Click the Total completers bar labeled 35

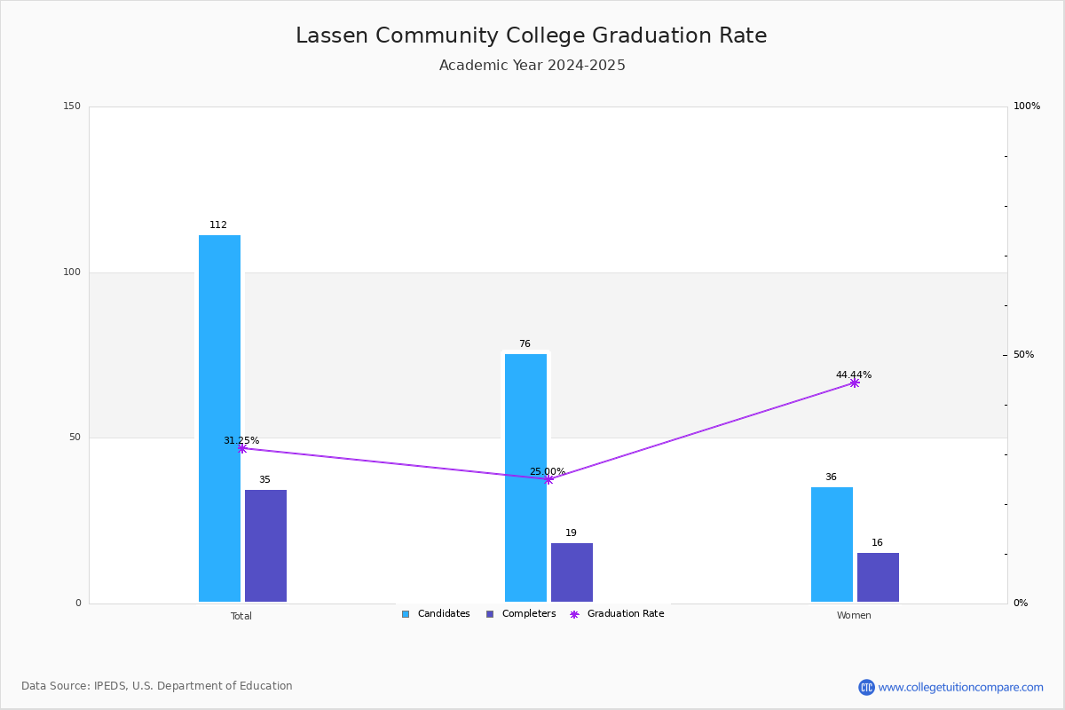(x=265, y=546)
